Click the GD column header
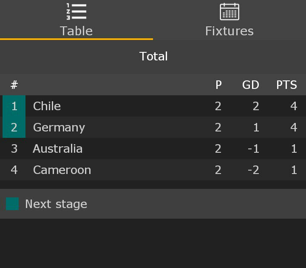Image resolution: width=306 pixels, height=268 pixels. coord(251,85)
